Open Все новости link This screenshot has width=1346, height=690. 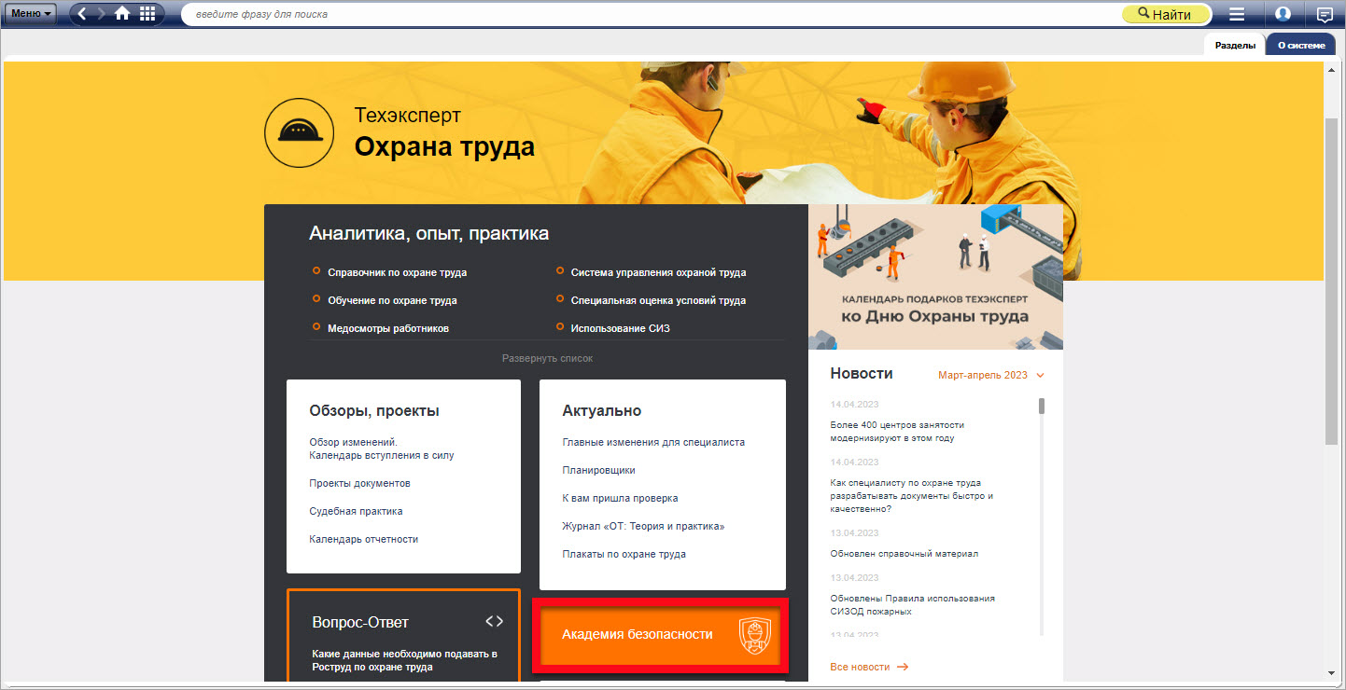click(869, 667)
